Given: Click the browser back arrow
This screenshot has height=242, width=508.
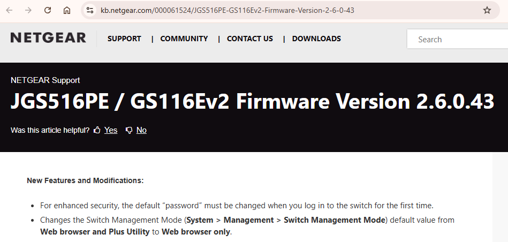Looking at the screenshot, I should pyautogui.click(x=10, y=10).
